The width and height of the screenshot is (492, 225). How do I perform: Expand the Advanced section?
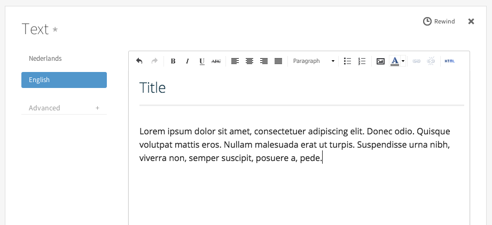tap(64, 108)
